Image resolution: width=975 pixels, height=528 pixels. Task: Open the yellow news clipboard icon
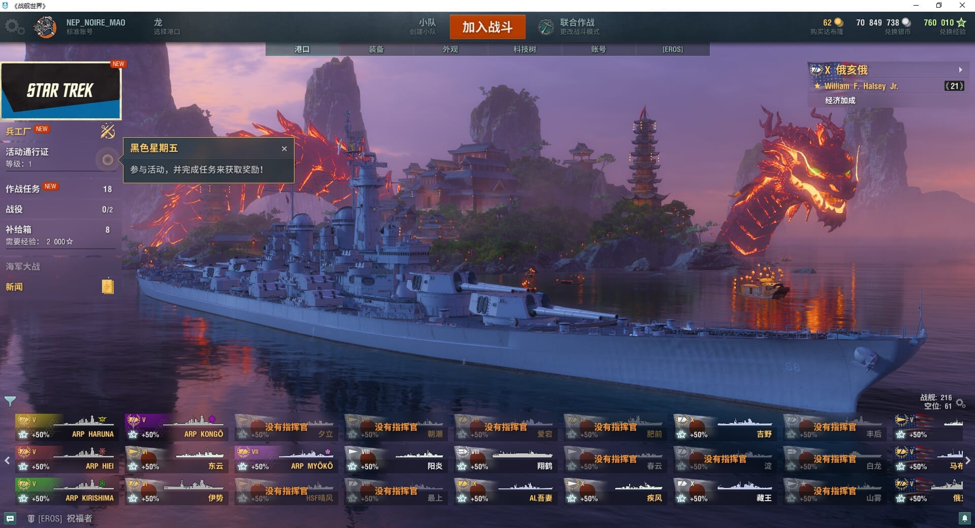point(107,286)
